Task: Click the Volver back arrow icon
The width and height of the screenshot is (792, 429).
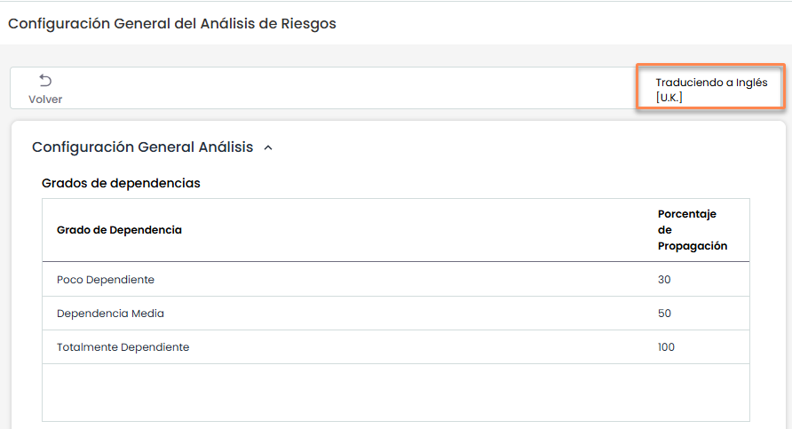Action: click(x=45, y=81)
